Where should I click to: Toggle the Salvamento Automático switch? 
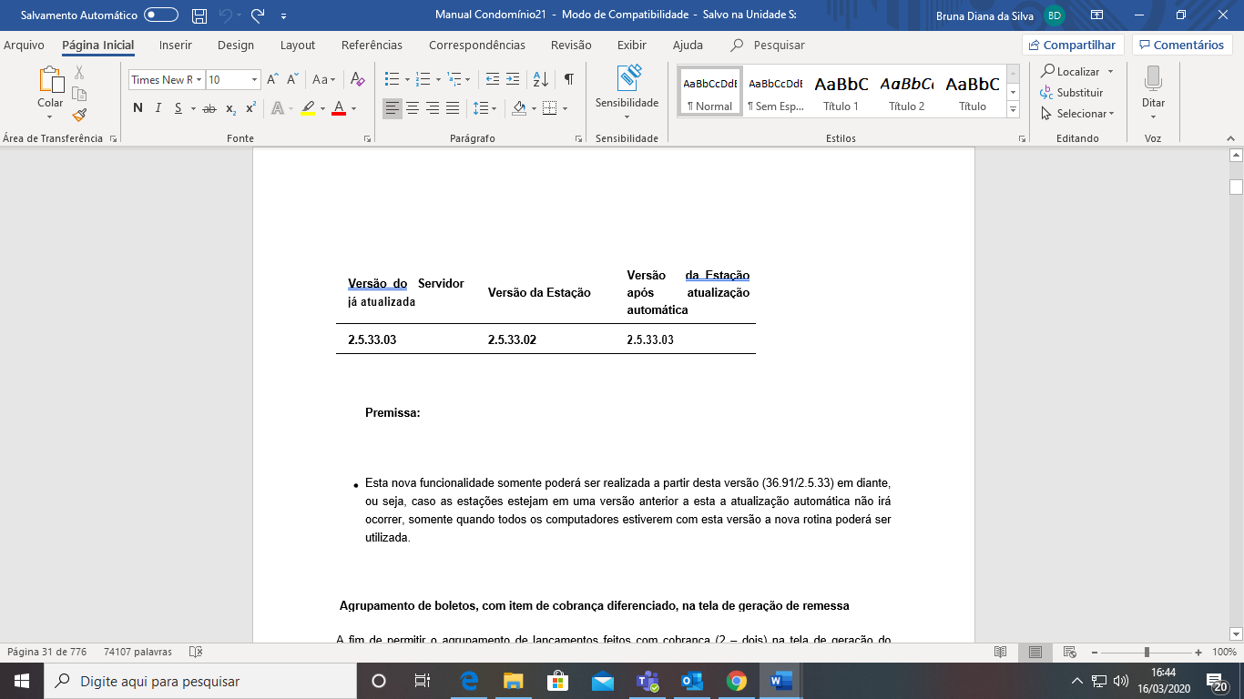pos(161,15)
